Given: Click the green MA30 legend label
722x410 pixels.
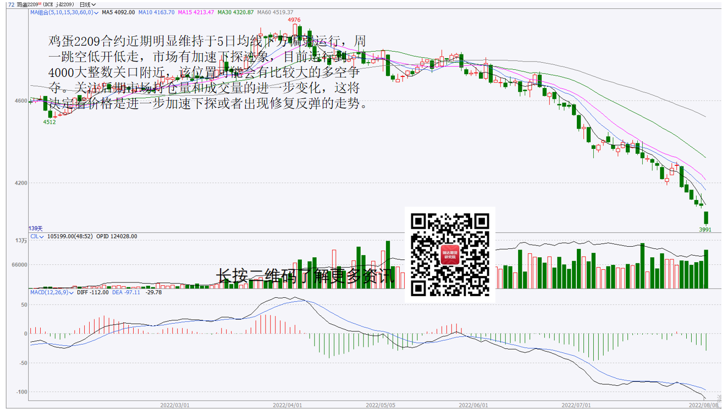Looking at the screenshot, I should pyautogui.click(x=235, y=12).
